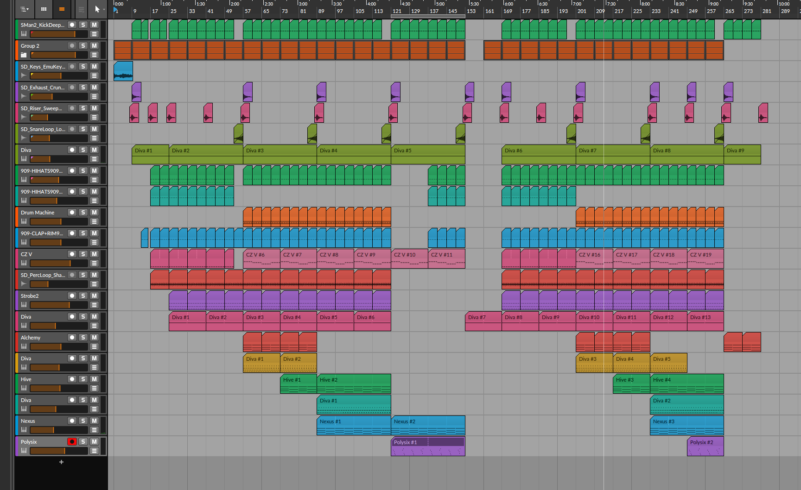Open lane menu icon on Alchemy track
The height and width of the screenshot is (490, 801).
point(94,346)
